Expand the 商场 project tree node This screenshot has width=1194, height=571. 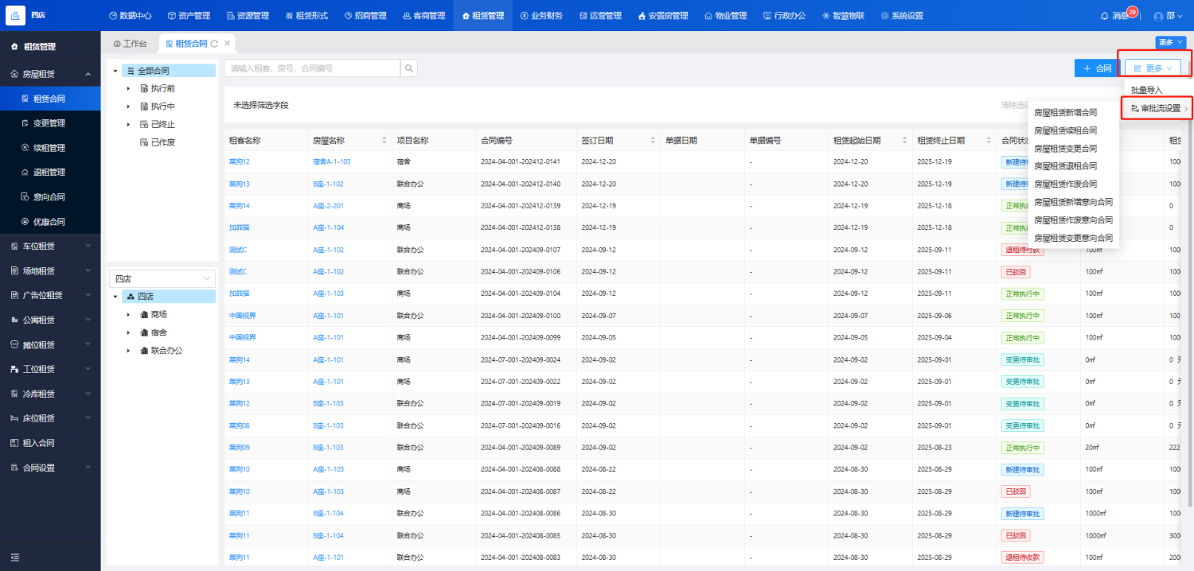pos(128,314)
